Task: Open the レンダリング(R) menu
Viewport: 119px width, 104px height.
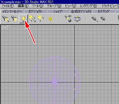Action: (89, 6)
